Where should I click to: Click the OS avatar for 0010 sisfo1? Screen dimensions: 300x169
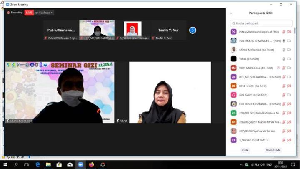pos(233,86)
